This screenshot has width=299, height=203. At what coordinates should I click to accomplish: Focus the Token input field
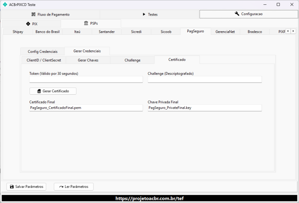point(86,80)
